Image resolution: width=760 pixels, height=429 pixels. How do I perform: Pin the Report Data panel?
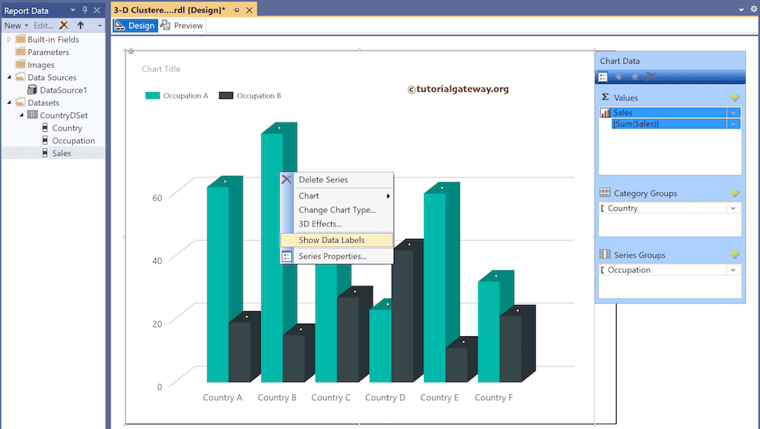(84, 10)
